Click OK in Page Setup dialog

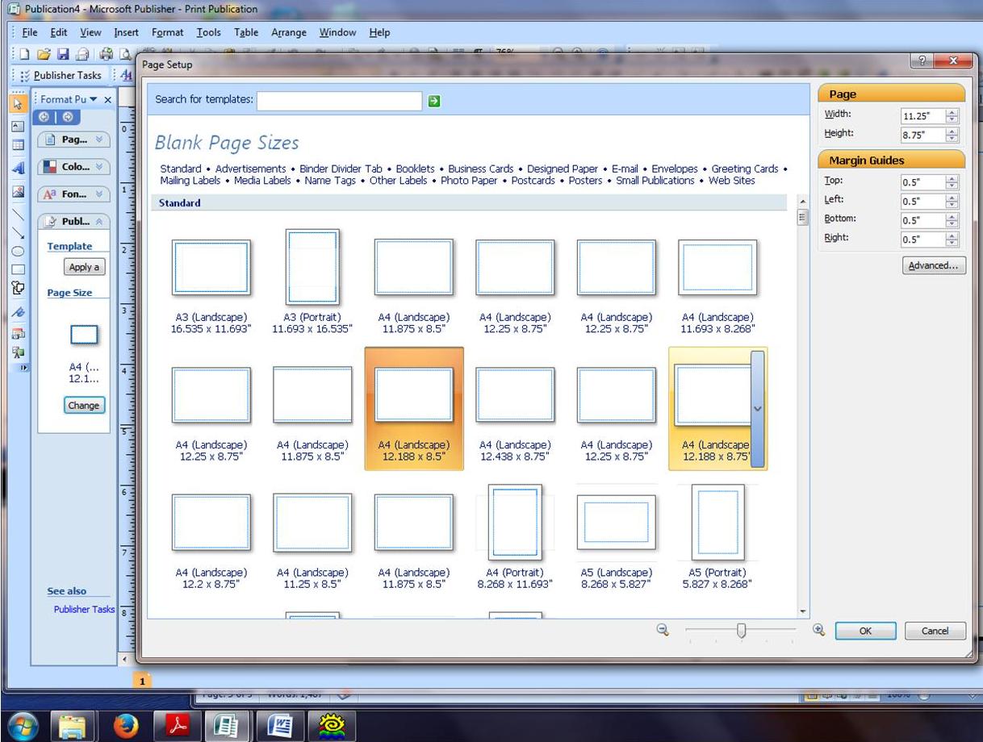pyautogui.click(x=865, y=632)
